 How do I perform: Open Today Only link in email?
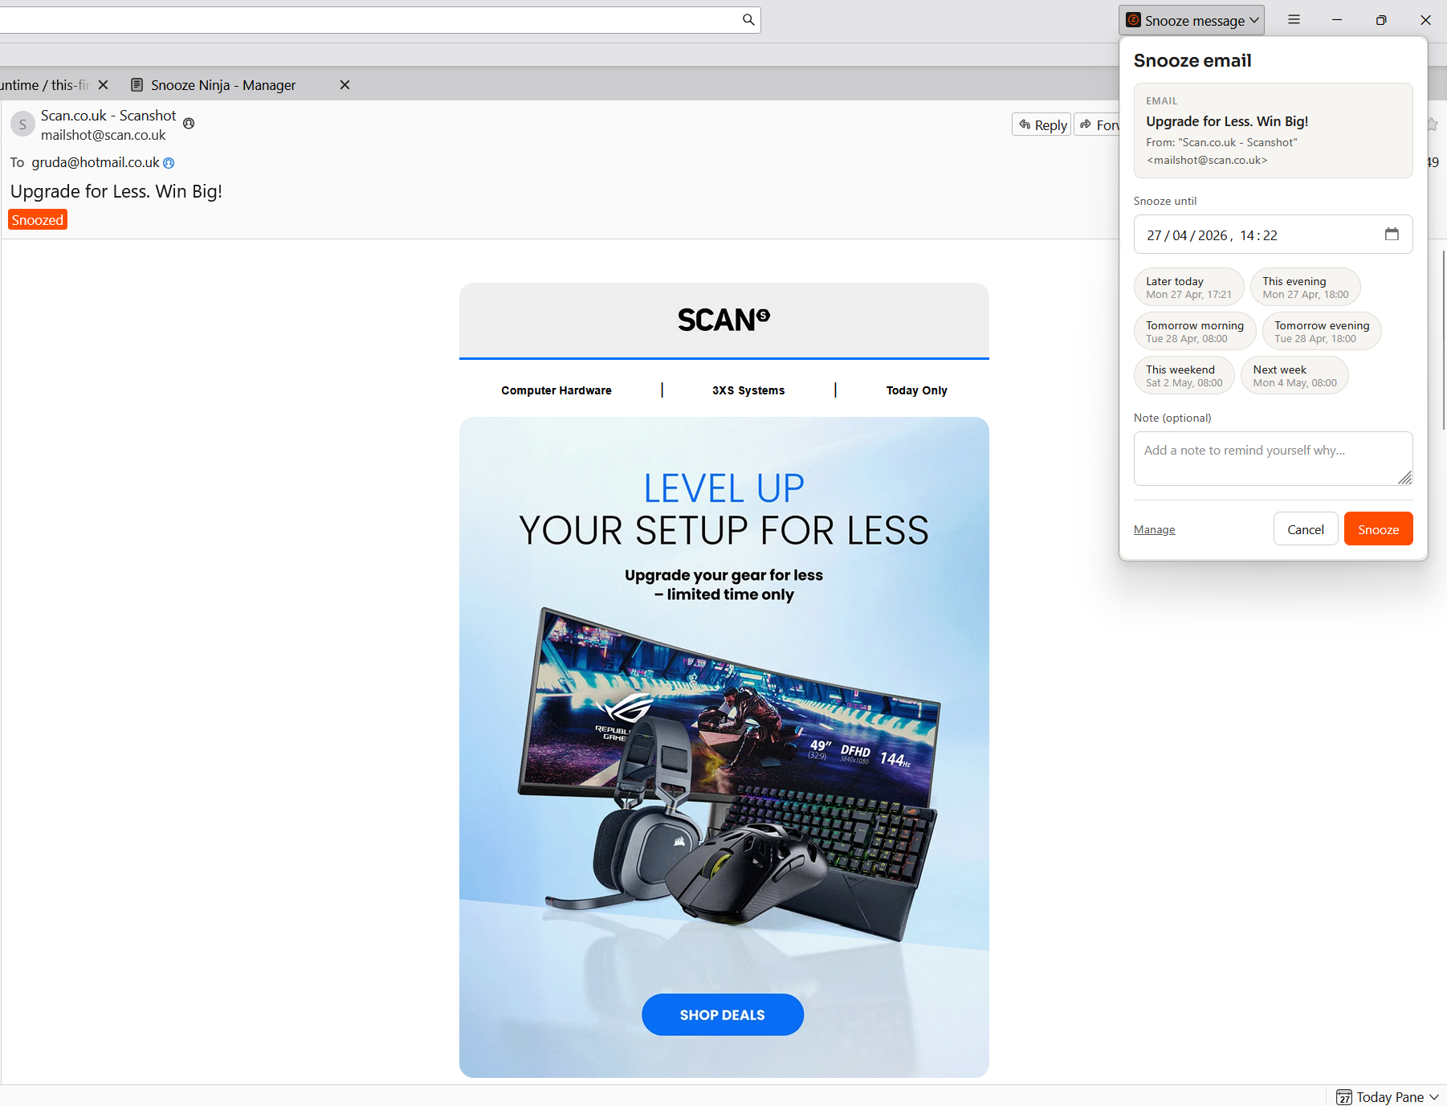coord(916,390)
